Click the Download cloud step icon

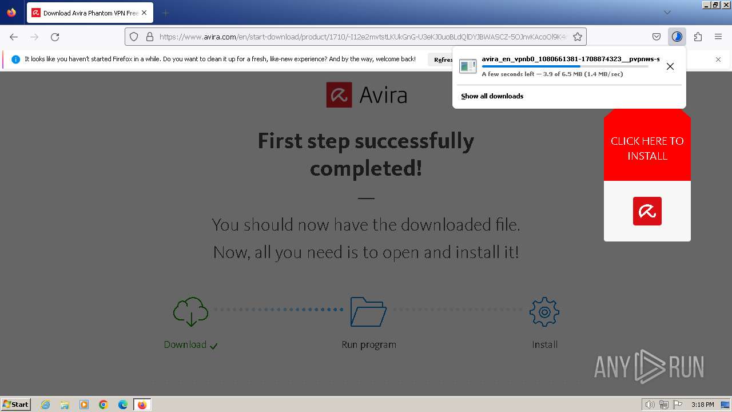(190, 312)
